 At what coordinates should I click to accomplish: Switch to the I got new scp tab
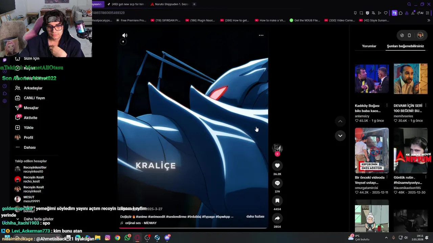click(126, 4)
